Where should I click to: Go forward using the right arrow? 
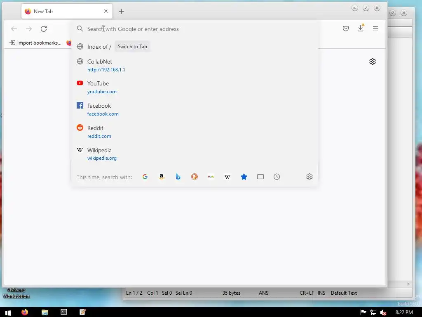click(29, 28)
